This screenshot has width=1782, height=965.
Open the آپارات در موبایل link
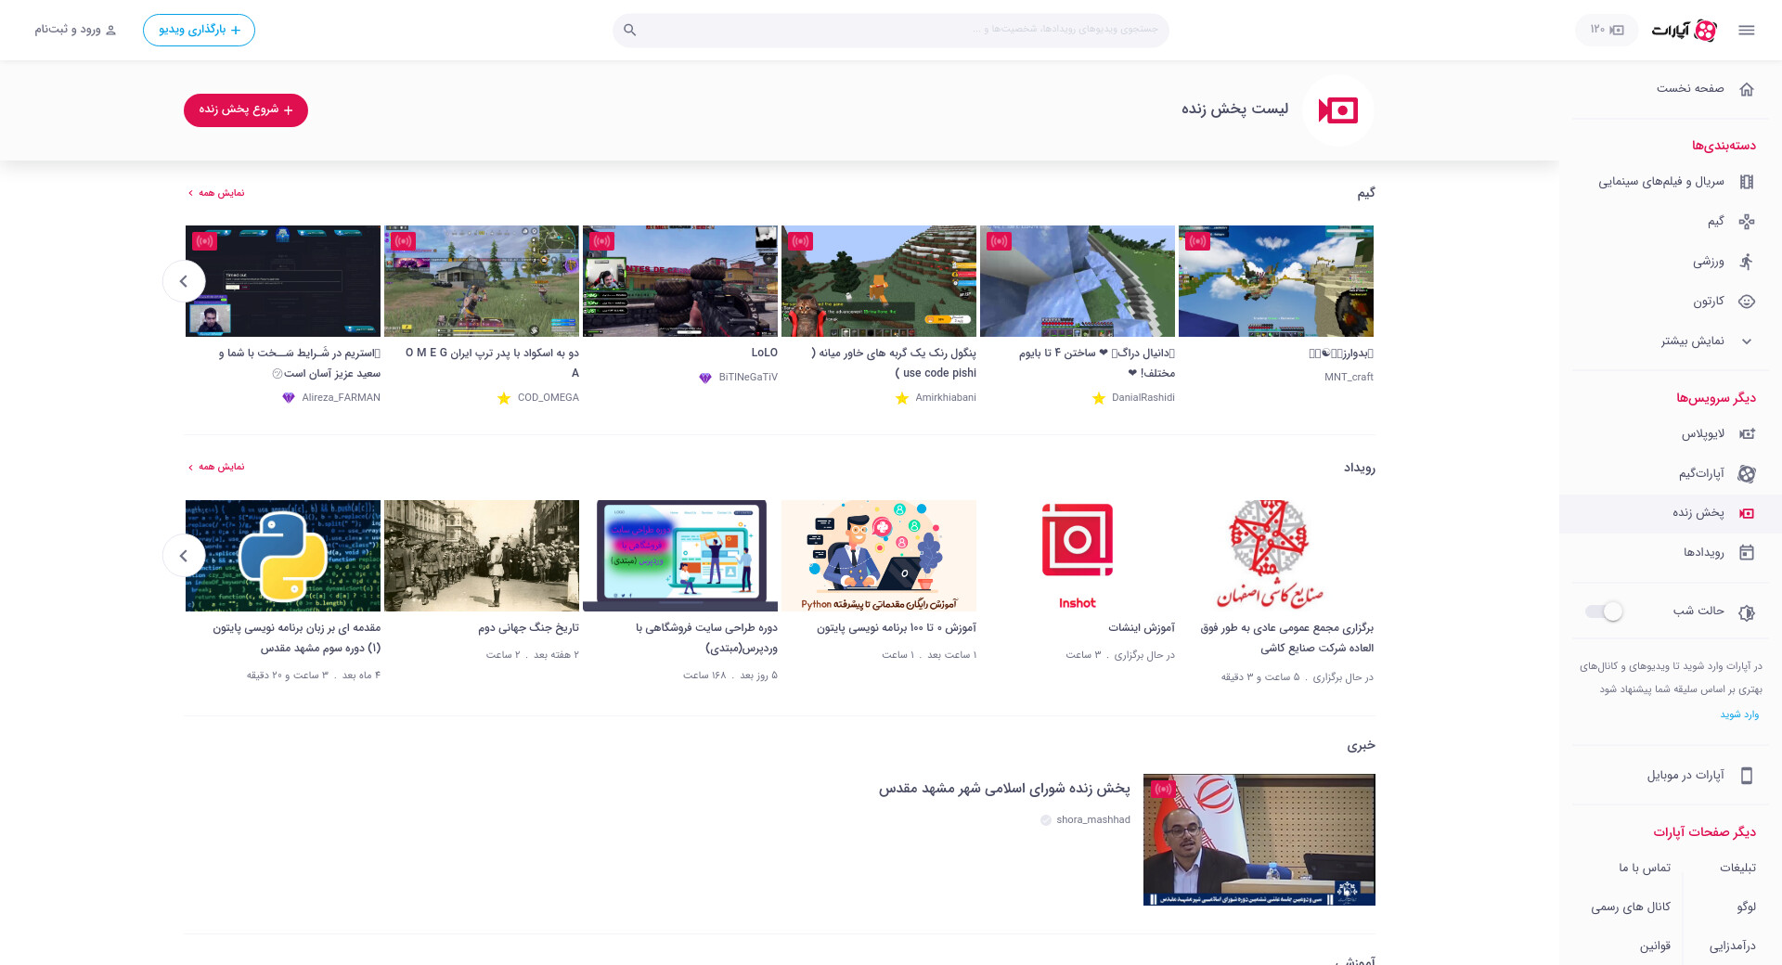click(x=1671, y=775)
